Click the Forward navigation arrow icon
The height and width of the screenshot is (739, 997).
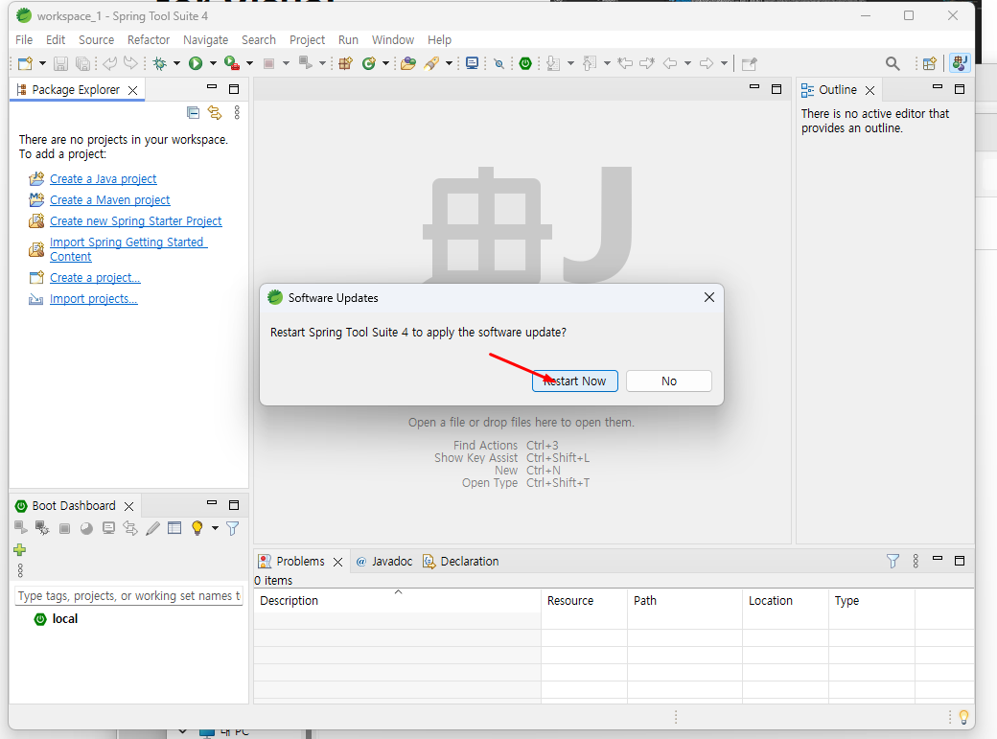(x=707, y=63)
